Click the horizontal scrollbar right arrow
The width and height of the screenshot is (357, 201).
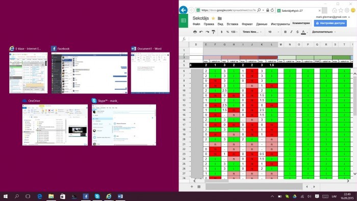coord(348,181)
